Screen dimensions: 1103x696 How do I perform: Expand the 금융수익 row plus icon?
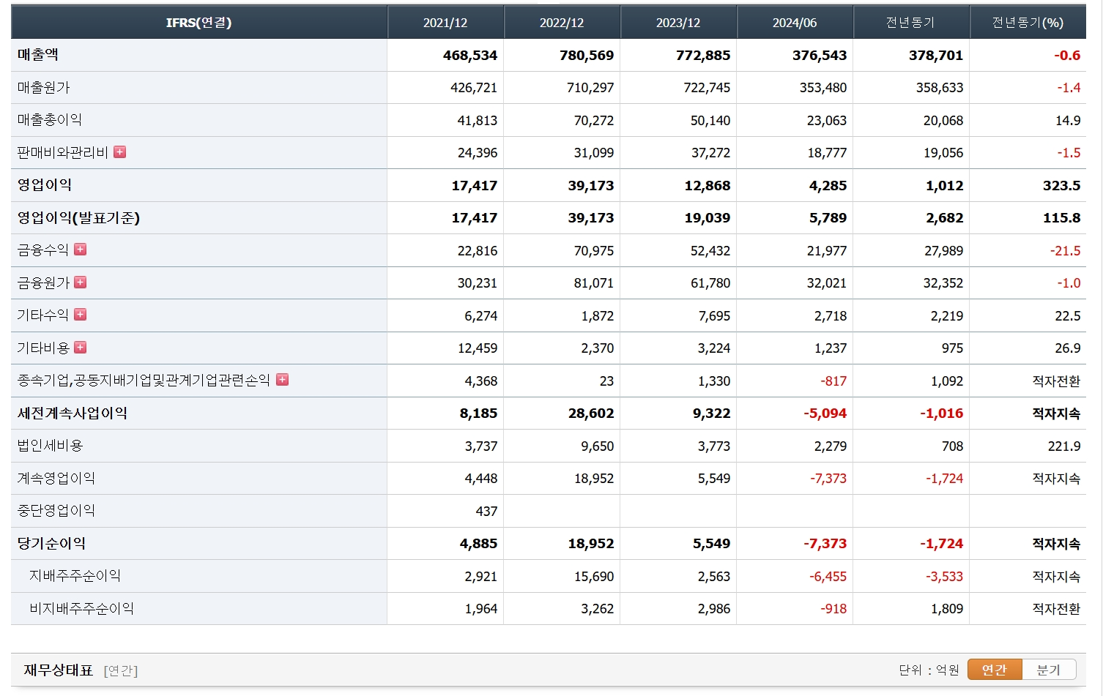(81, 250)
